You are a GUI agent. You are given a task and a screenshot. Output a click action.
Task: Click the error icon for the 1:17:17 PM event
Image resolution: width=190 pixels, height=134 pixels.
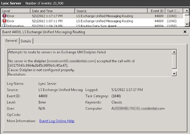(4, 16)
